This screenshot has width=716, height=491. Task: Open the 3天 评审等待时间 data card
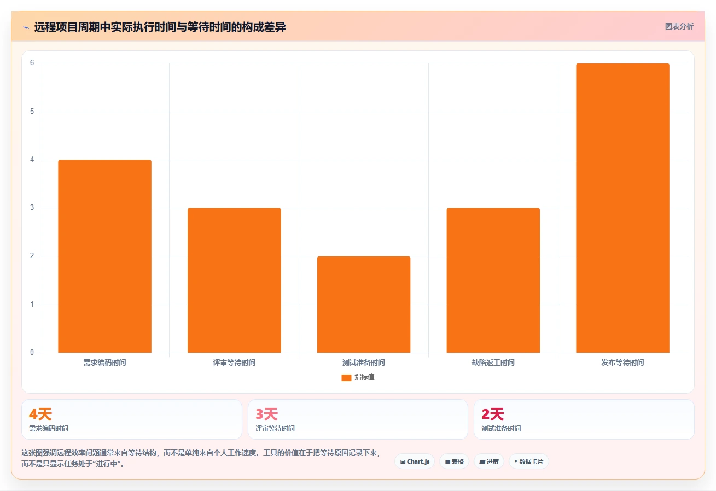coord(358,419)
